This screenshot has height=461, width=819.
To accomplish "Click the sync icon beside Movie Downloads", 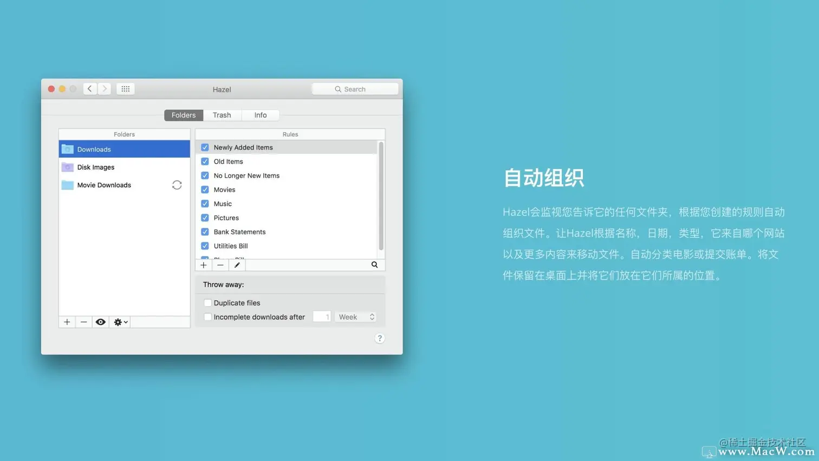I will (177, 185).
